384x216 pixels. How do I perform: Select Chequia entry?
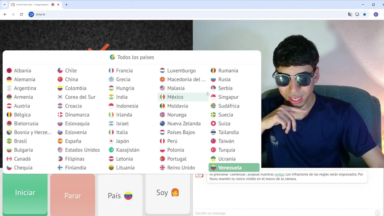coord(30,168)
